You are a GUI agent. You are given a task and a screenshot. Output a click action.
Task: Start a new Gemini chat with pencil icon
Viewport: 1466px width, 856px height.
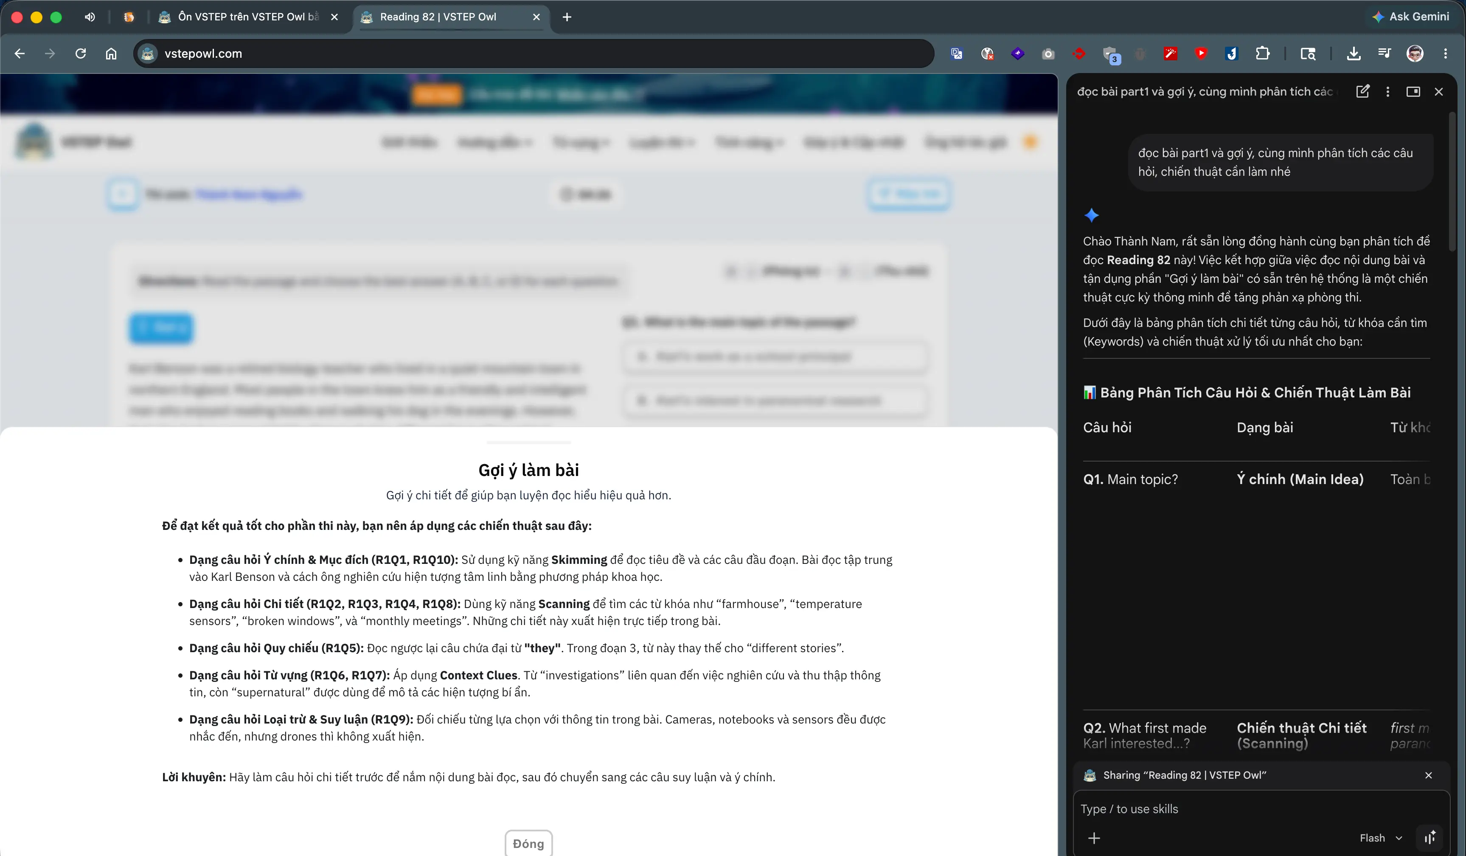[1362, 91]
